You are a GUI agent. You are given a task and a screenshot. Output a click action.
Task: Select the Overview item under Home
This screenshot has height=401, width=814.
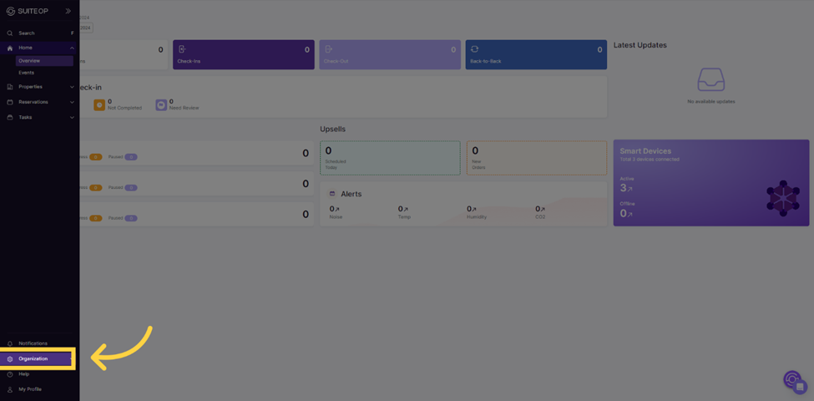(x=29, y=61)
